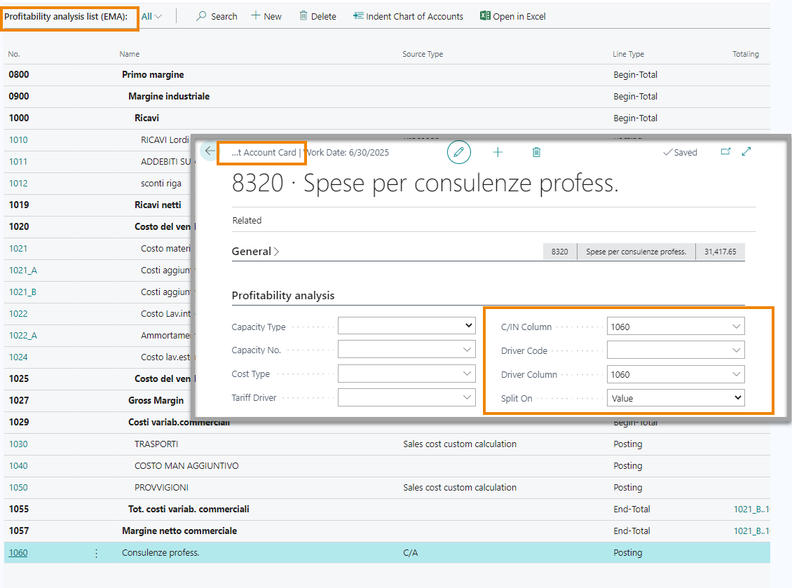This screenshot has height=588, width=792.
Task: Click the trash icon on Account Card
Action: pos(536,152)
